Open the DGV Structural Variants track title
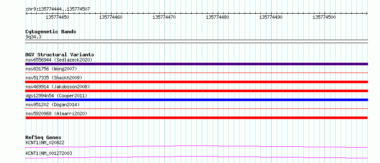The width and height of the screenshot is (380, 163). (60, 55)
